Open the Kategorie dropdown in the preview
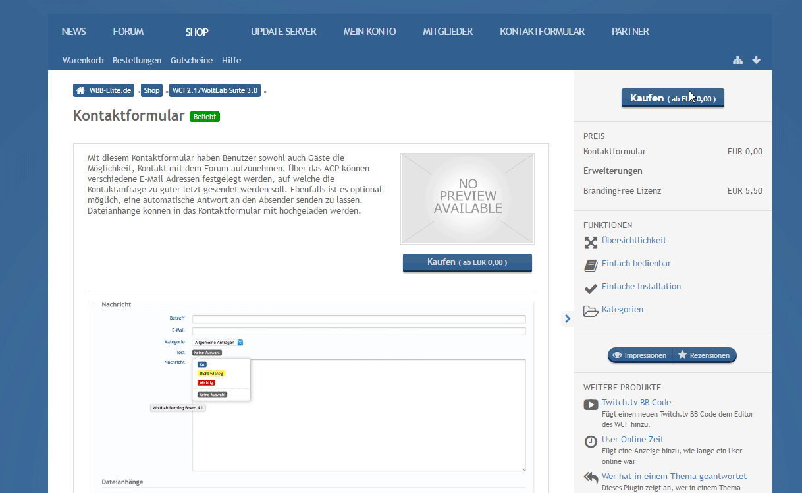Screen dimensions: 802x493 pos(219,343)
